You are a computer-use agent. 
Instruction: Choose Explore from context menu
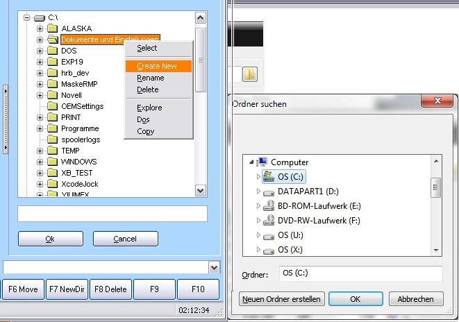click(x=149, y=108)
